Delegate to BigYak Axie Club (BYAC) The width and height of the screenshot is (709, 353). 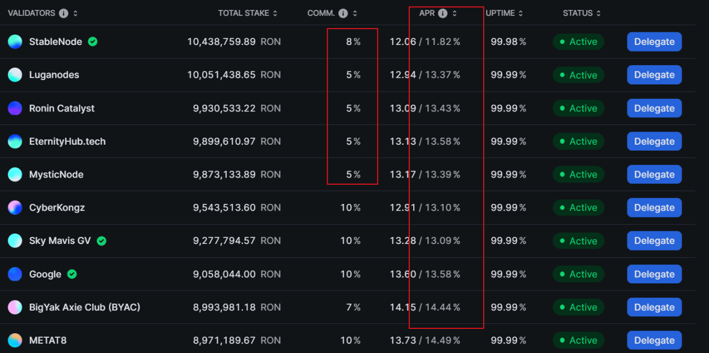pos(654,307)
